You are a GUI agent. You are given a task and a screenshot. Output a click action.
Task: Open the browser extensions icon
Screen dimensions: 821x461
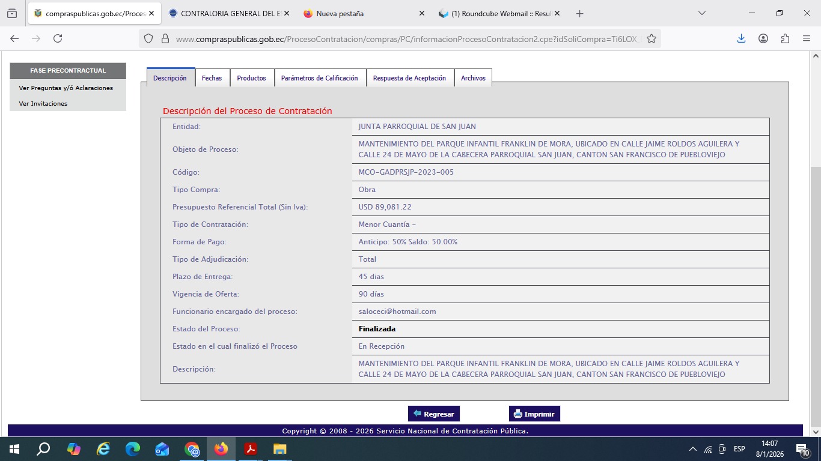pos(785,38)
